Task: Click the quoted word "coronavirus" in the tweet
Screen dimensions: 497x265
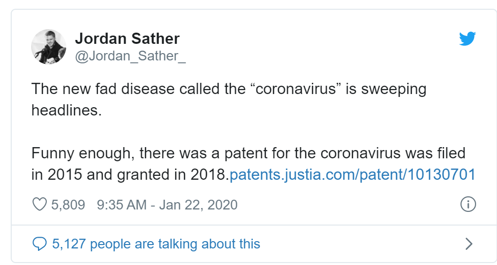Action: [x=298, y=89]
